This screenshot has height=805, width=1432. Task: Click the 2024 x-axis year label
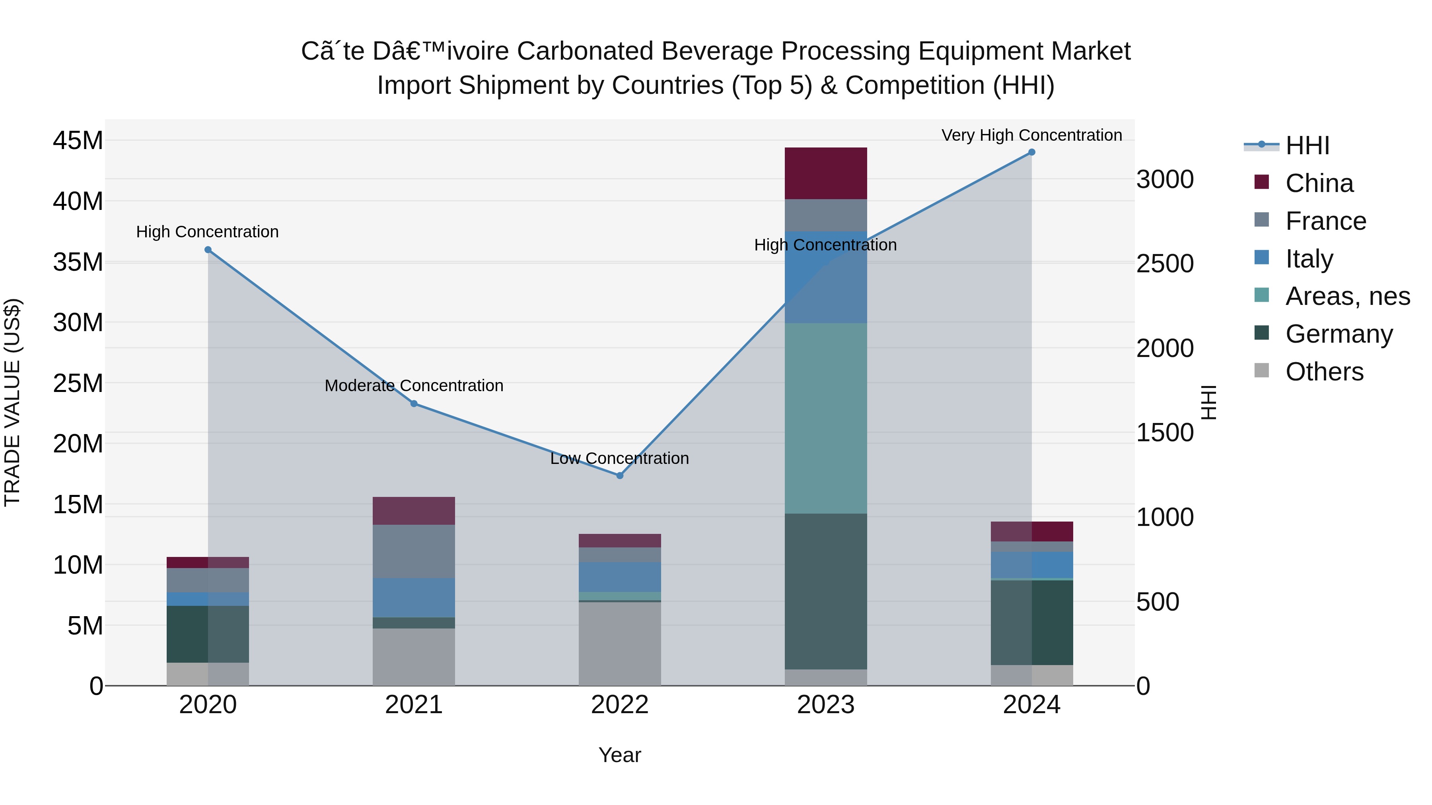coord(1032,705)
